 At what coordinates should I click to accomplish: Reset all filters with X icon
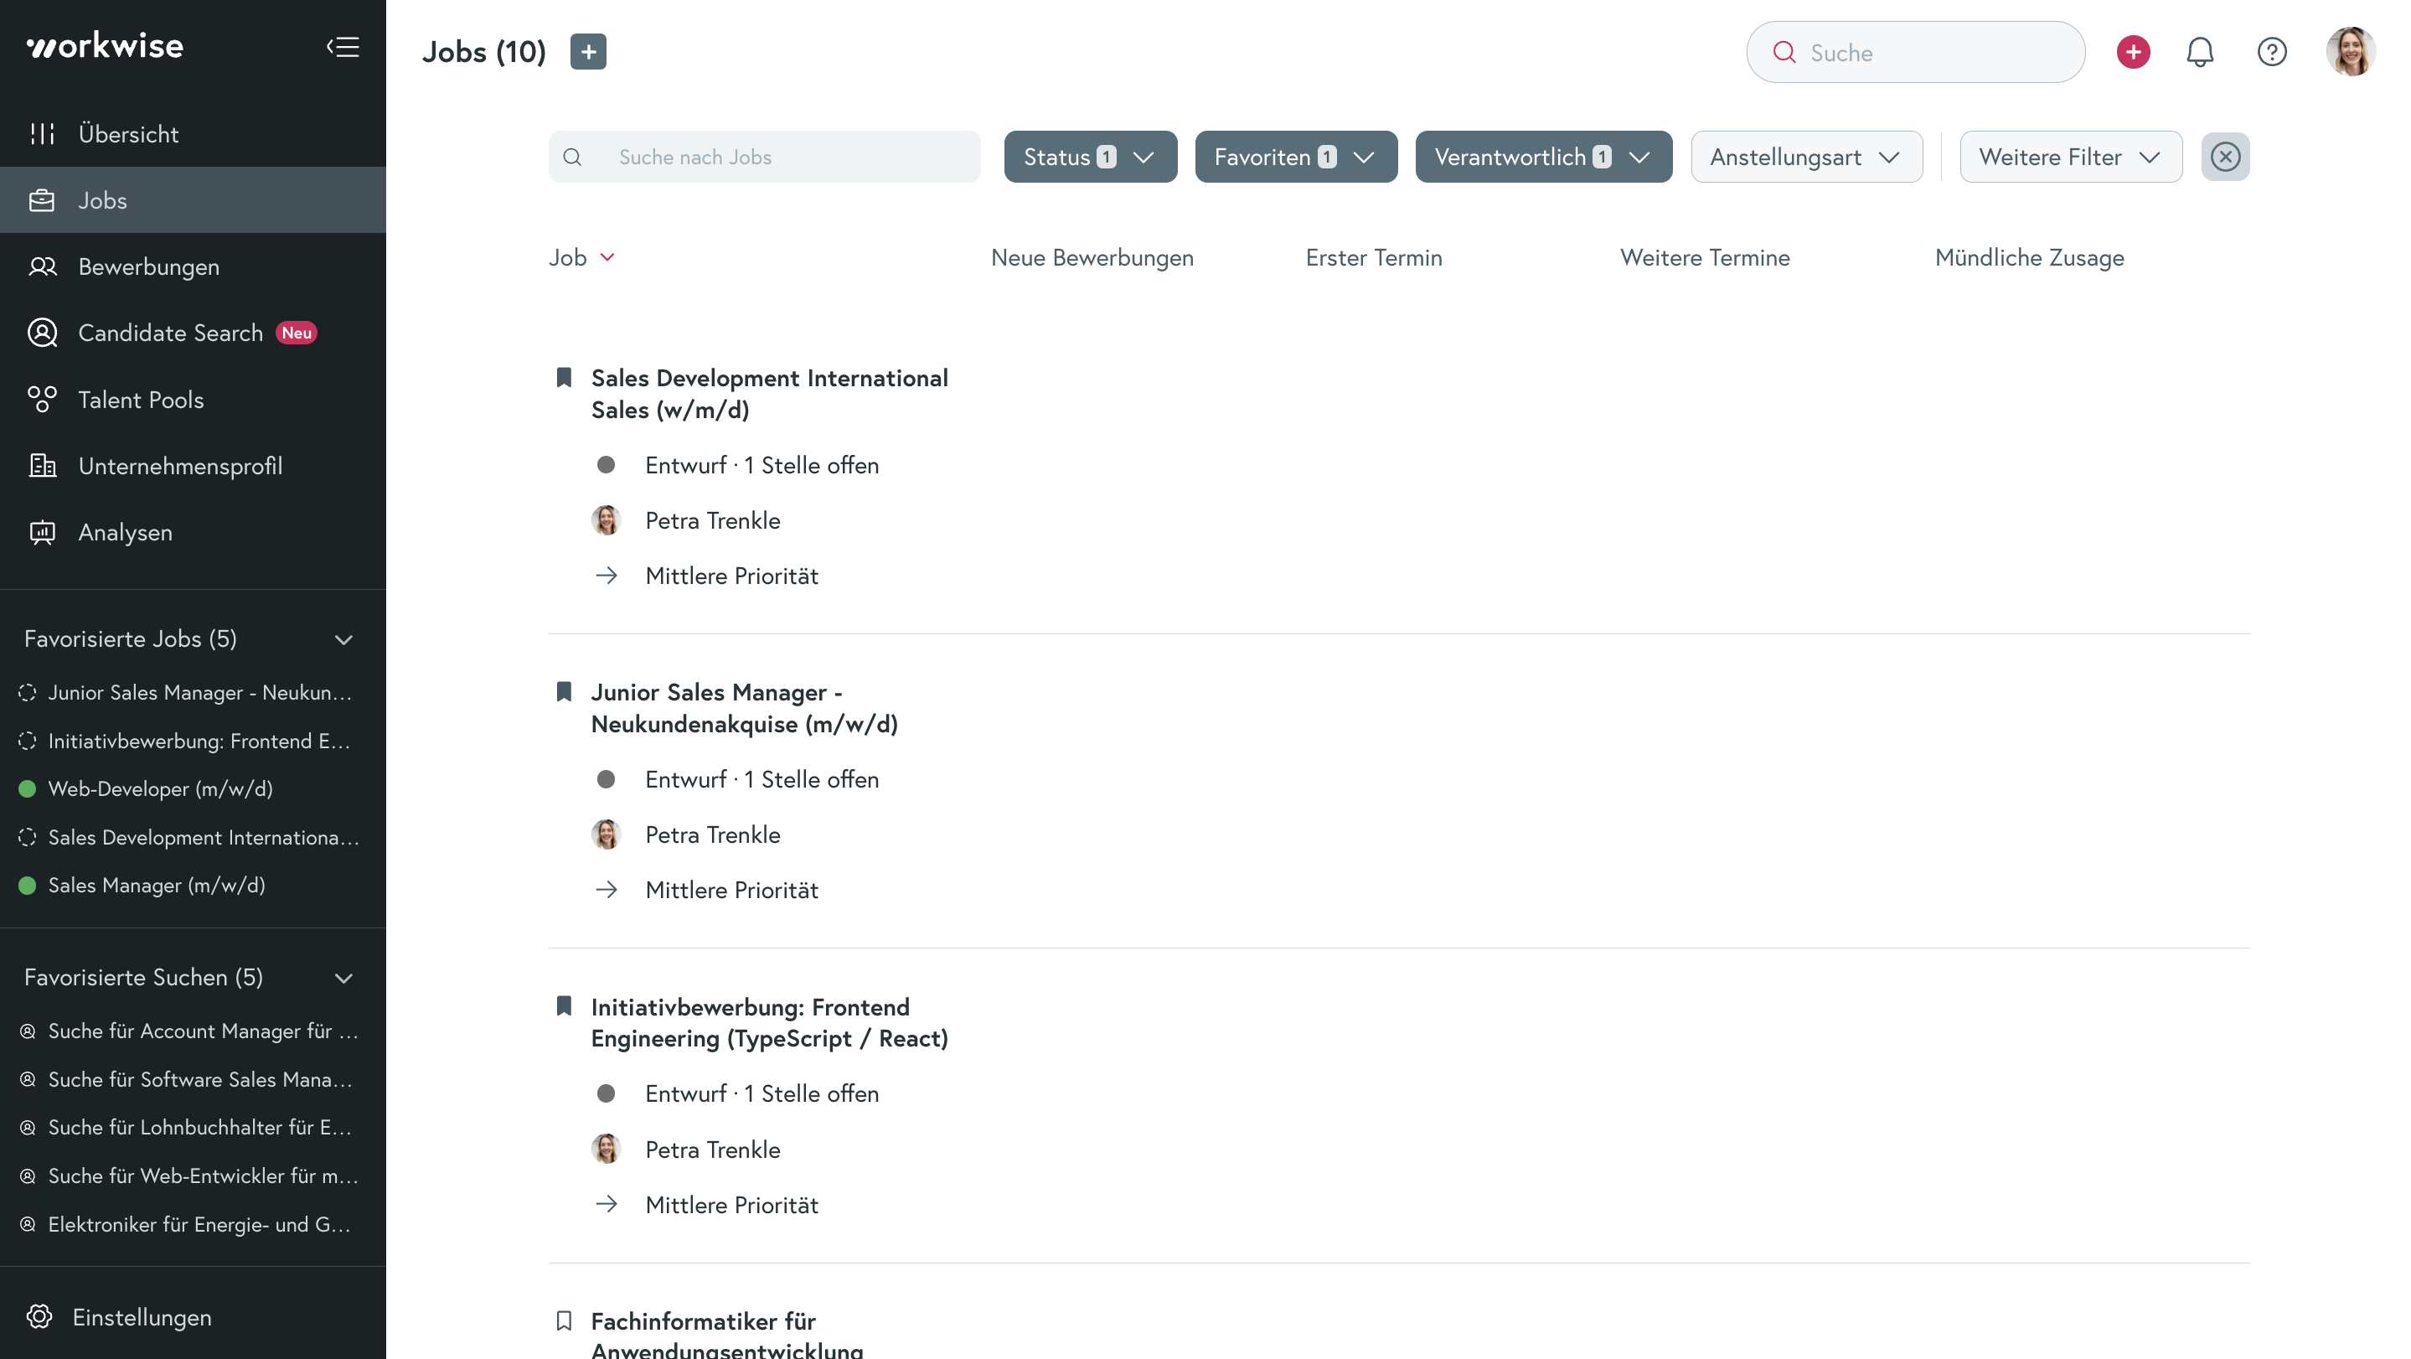tap(2225, 157)
